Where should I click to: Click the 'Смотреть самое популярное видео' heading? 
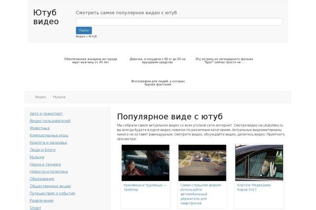pyautogui.click(x=126, y=13)
